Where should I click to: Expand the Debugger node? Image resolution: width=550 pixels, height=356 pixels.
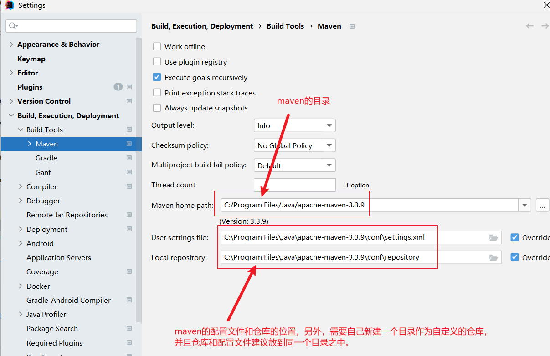pos(21,201)
